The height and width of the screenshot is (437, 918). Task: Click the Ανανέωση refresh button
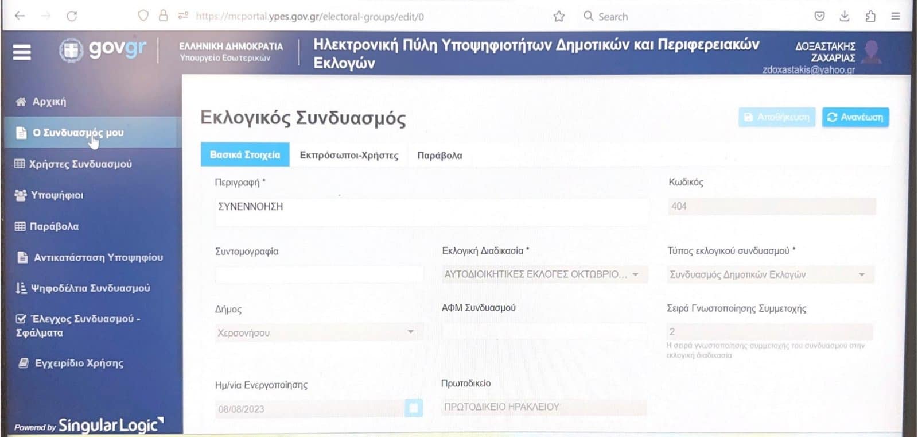855,117
